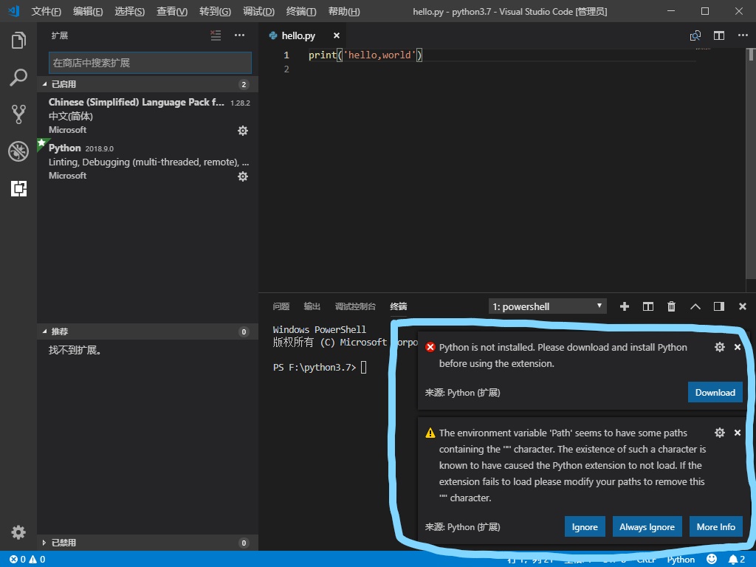This screenshot has width=756, height=567.
Task: Open changes compare icon in editor toolbar
Action: pyautogui.click(x=695, y=35)
